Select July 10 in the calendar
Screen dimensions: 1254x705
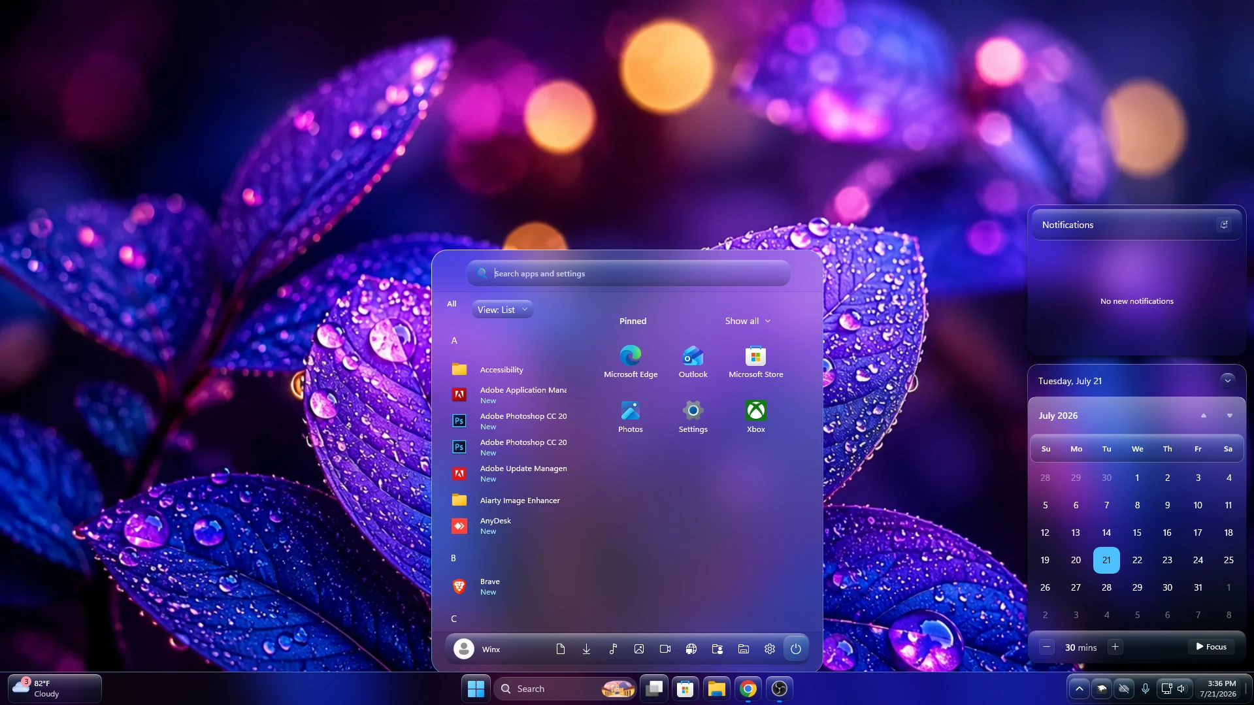click(1198, 505)
